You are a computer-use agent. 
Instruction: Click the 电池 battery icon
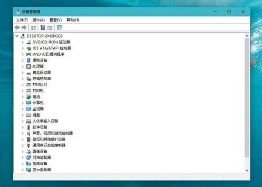click(x=29, y=97)
